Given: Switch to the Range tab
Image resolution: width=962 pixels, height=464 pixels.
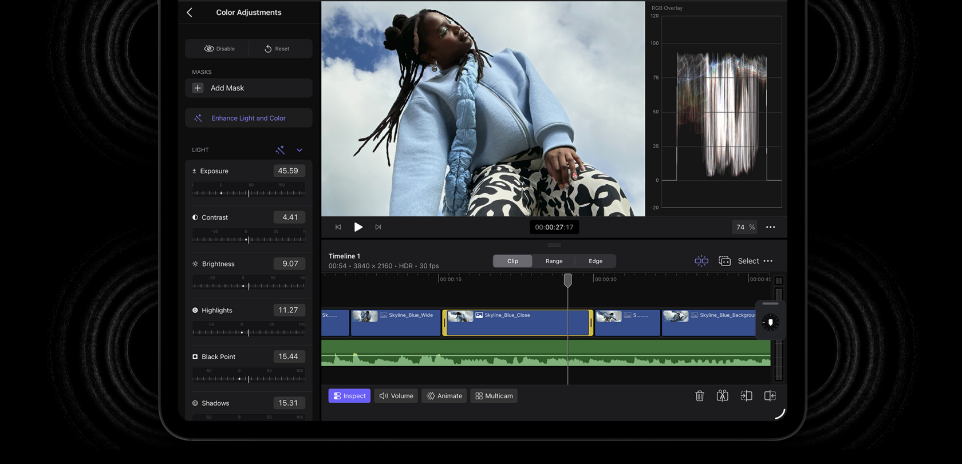Looking at the screenshot, I should [554, 261].
